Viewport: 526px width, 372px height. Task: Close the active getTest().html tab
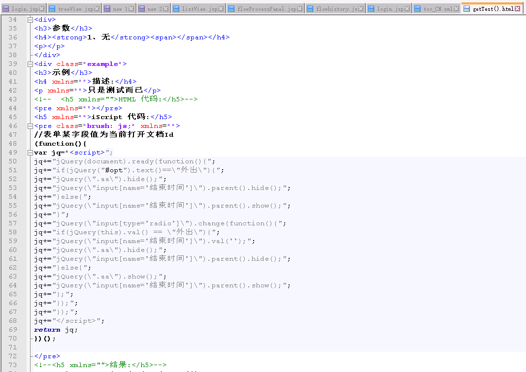tap(518, 9)
